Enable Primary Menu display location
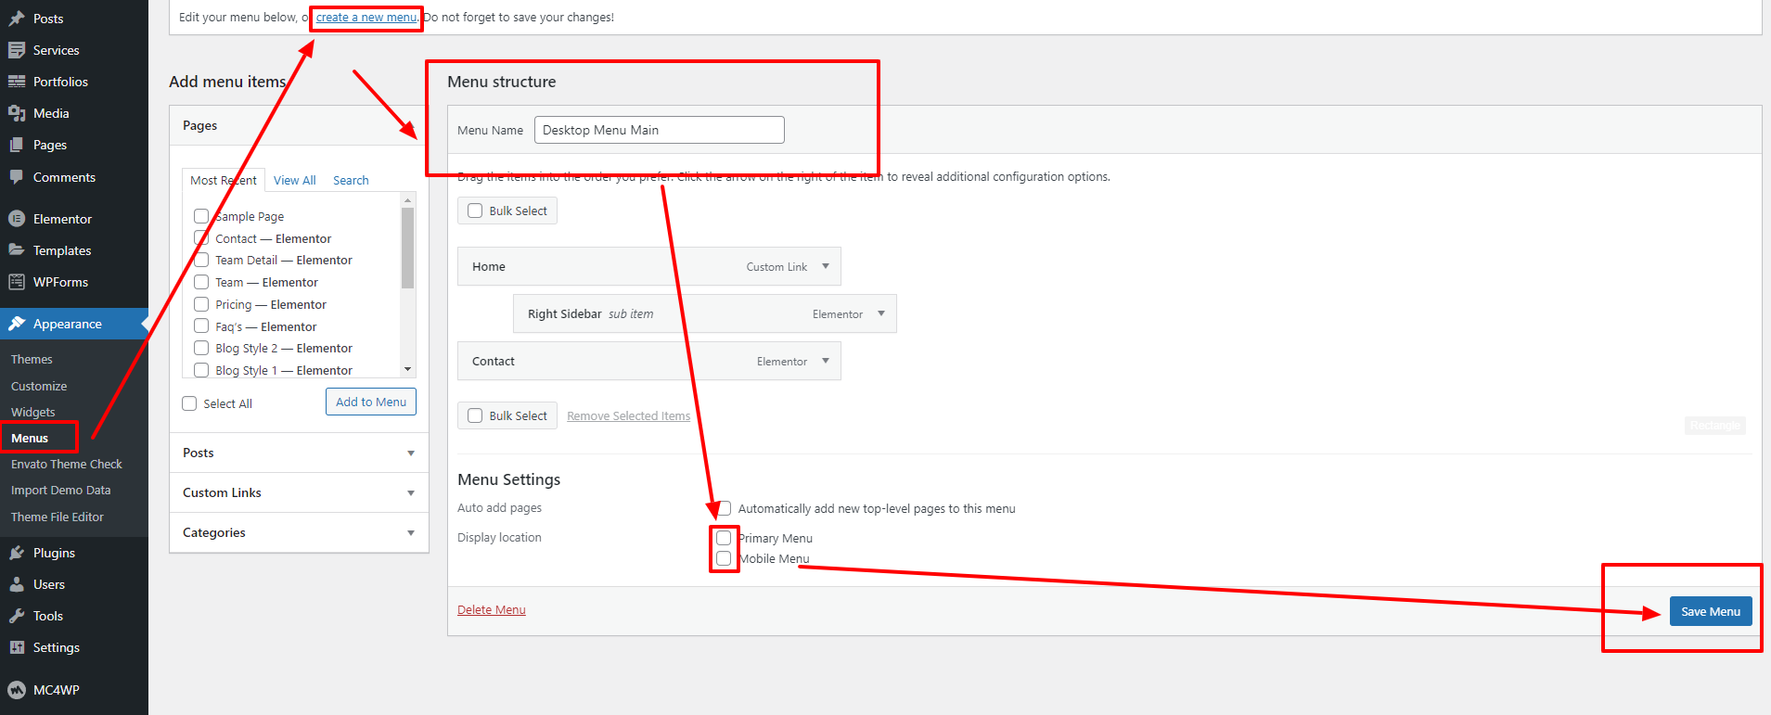The image size is (1771, 715). point(724,538)
